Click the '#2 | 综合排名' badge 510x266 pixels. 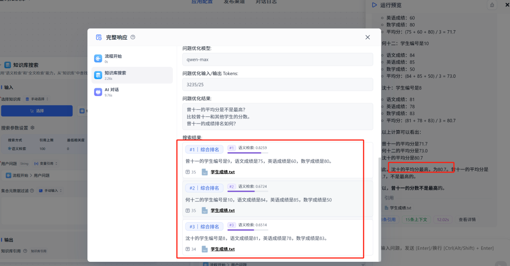click(204, 188)
